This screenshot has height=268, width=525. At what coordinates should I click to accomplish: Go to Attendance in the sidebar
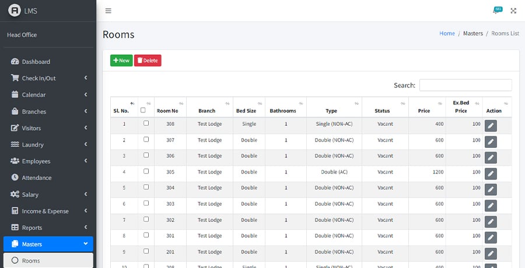coord(36,178)
